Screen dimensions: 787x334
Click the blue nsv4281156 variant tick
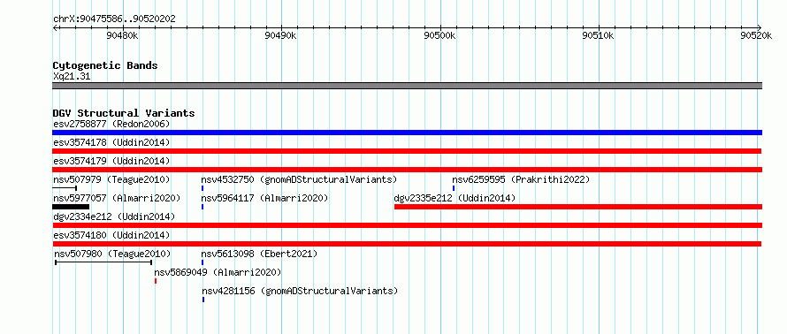coord(203,300)
